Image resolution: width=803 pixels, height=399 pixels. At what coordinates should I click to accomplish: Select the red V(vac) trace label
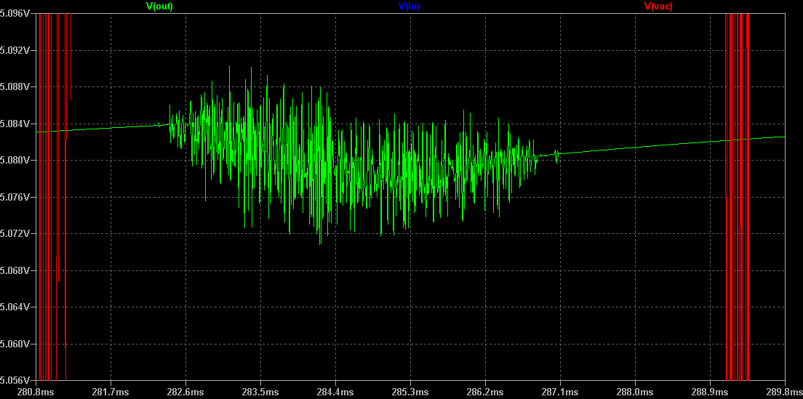click(x=658, y=6)
